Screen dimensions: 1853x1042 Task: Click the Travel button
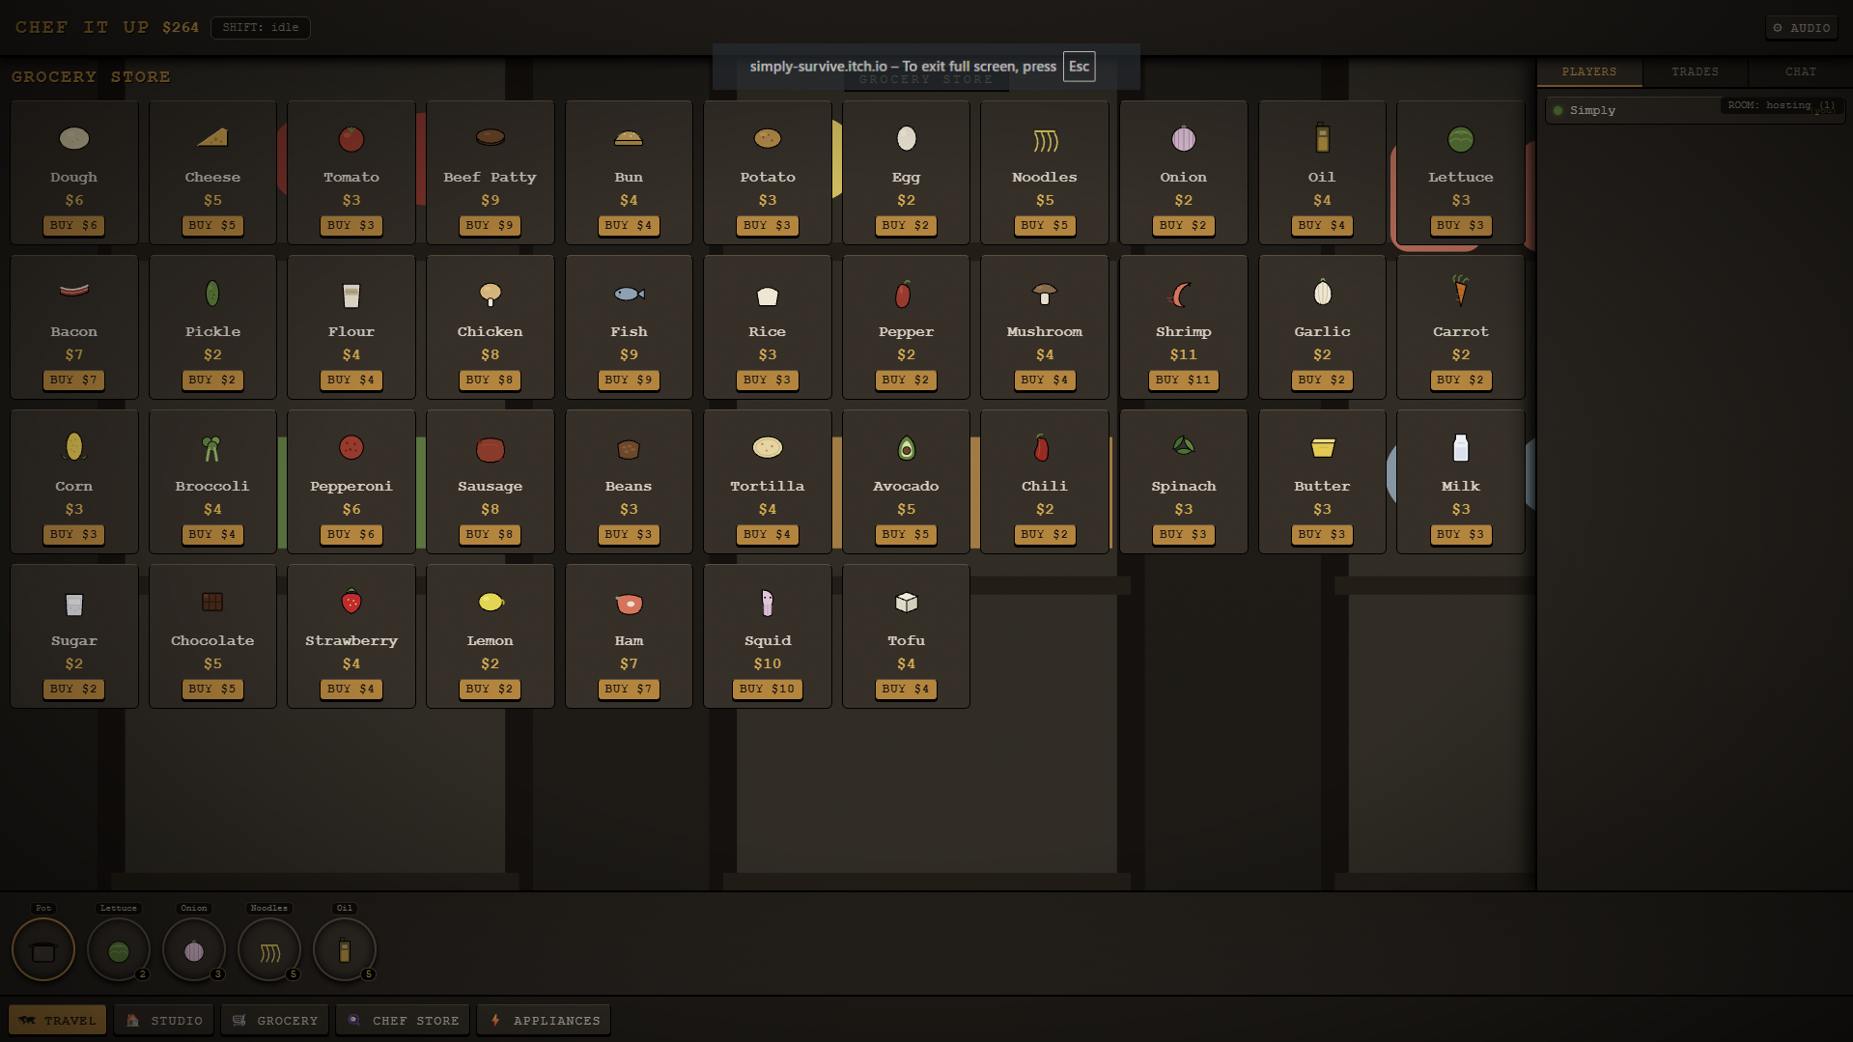pyautogui.click(x=58, y=1020)
